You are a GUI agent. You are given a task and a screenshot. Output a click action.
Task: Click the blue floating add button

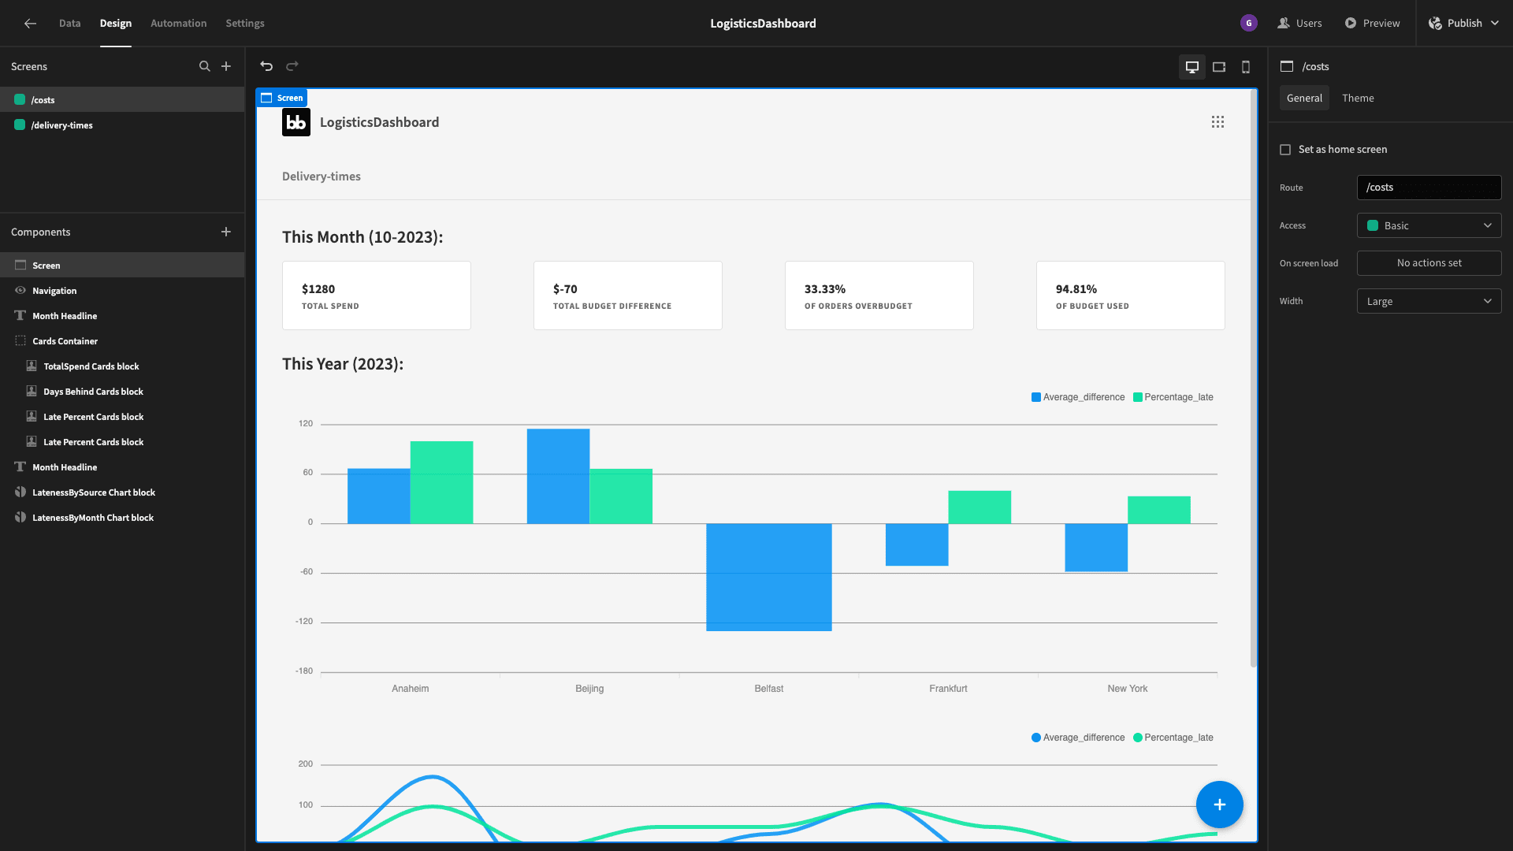point(1219,805)
